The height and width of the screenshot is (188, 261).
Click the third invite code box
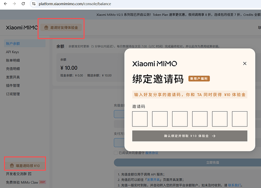click(180, 119)
